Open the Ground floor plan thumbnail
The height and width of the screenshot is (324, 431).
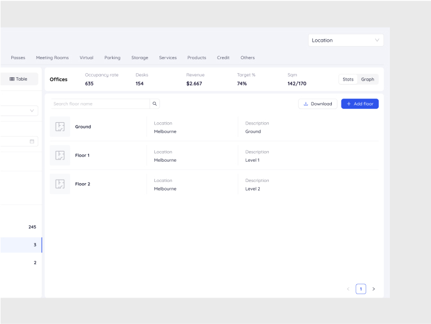click(60, 127)
